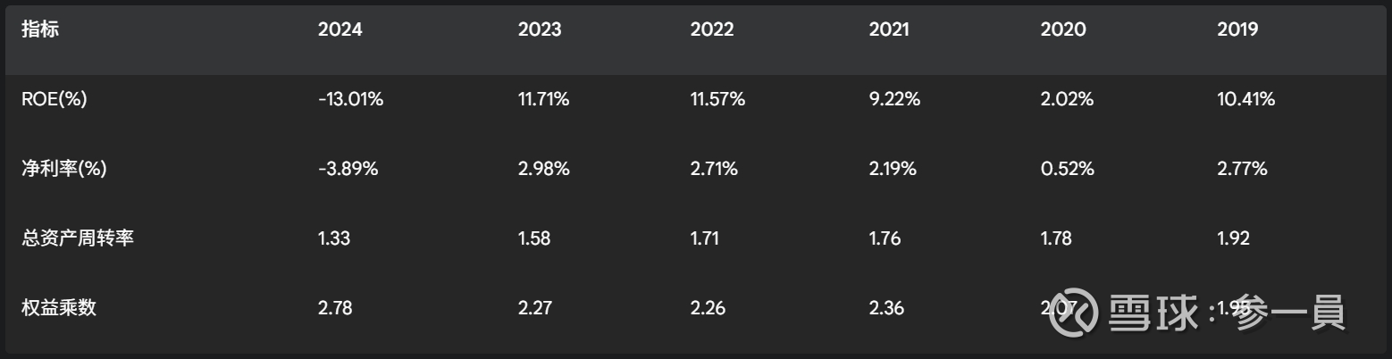Select the 总资产周转率 row label

click(x=77, y=238)
